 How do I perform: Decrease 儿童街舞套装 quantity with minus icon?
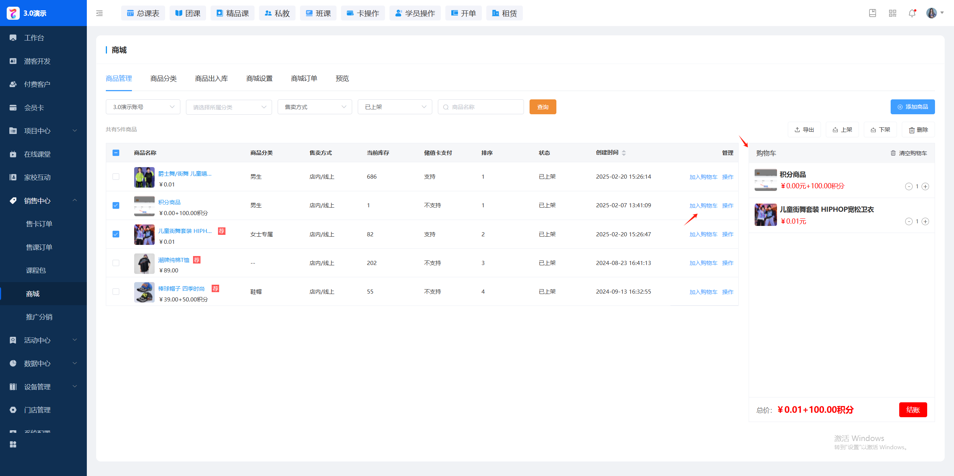[909, 221]
